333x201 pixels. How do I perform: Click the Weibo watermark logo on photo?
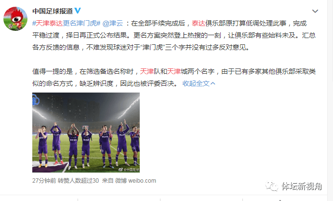[x=120, y=170]
